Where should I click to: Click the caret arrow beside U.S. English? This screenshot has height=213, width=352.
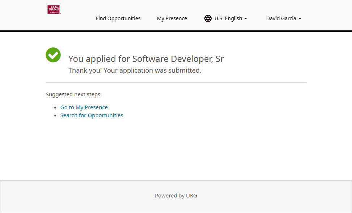pos(246,19)
